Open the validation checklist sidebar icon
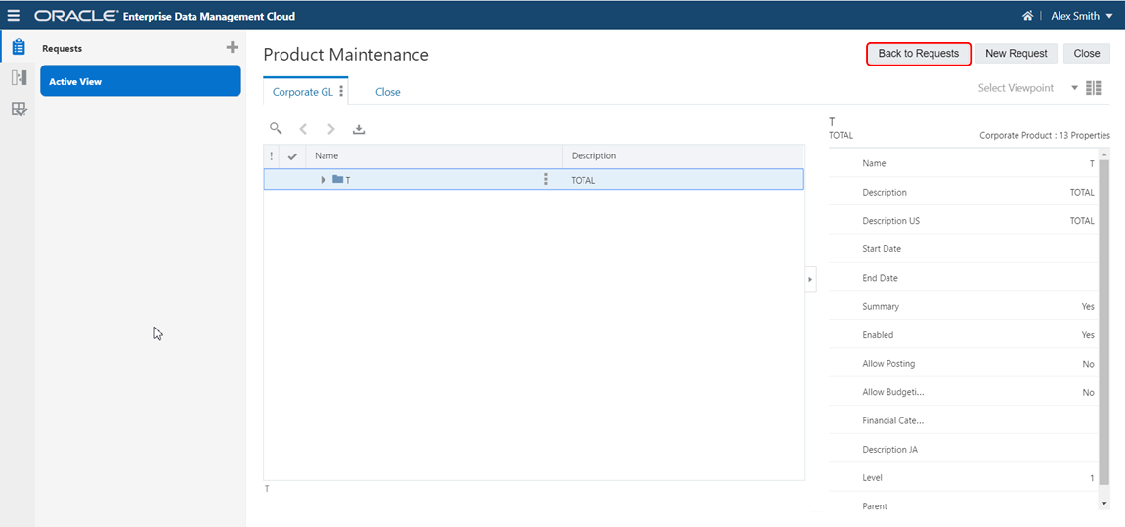 (19, 110)
